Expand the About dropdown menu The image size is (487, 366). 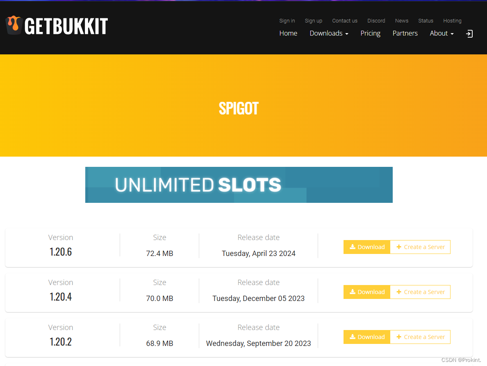pyautogui.click(x=441, y=33)
